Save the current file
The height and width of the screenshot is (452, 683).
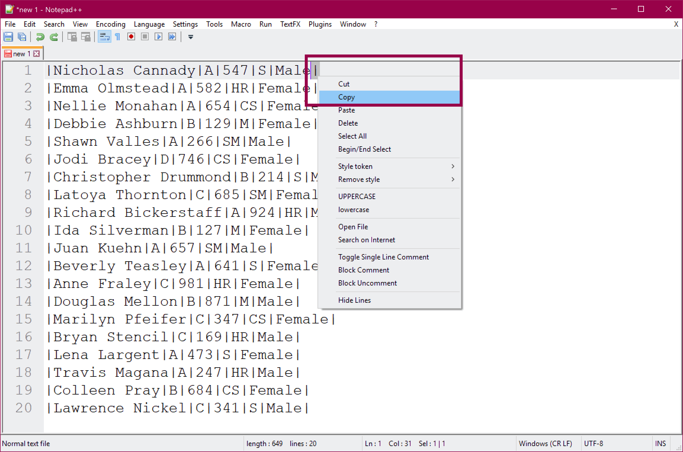(8, 36)
